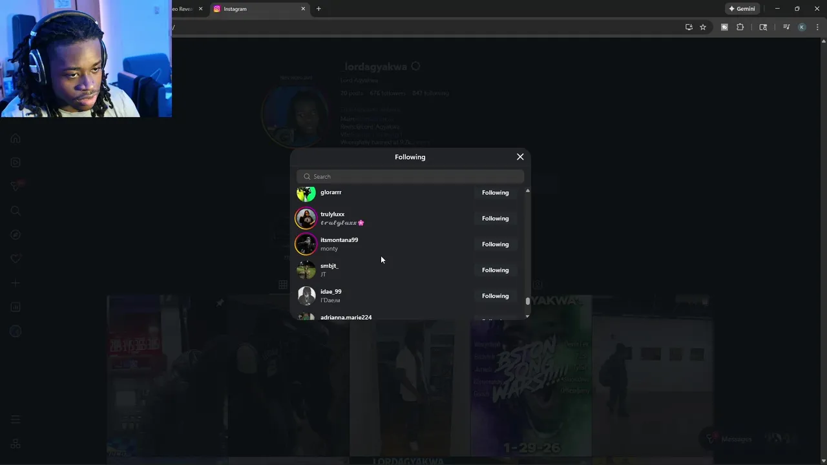Click the display name 'monty'

329,249
